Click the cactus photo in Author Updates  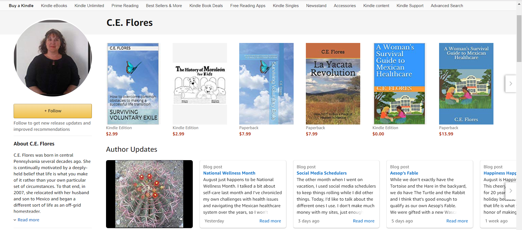(149, 194)
